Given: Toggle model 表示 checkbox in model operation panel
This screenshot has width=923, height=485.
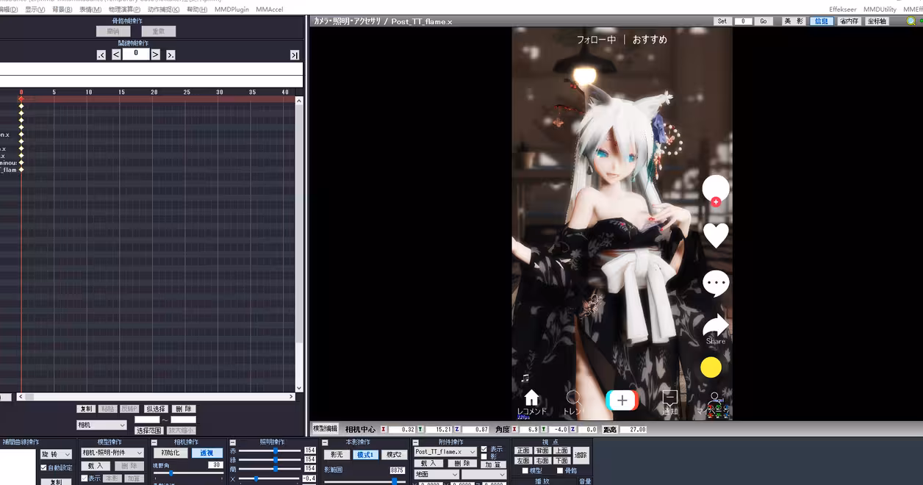Looking at the screenshot, I should coord(85,478).
